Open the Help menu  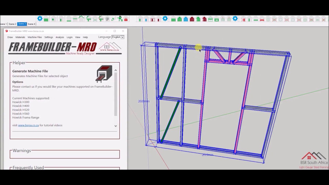[85, 37]
